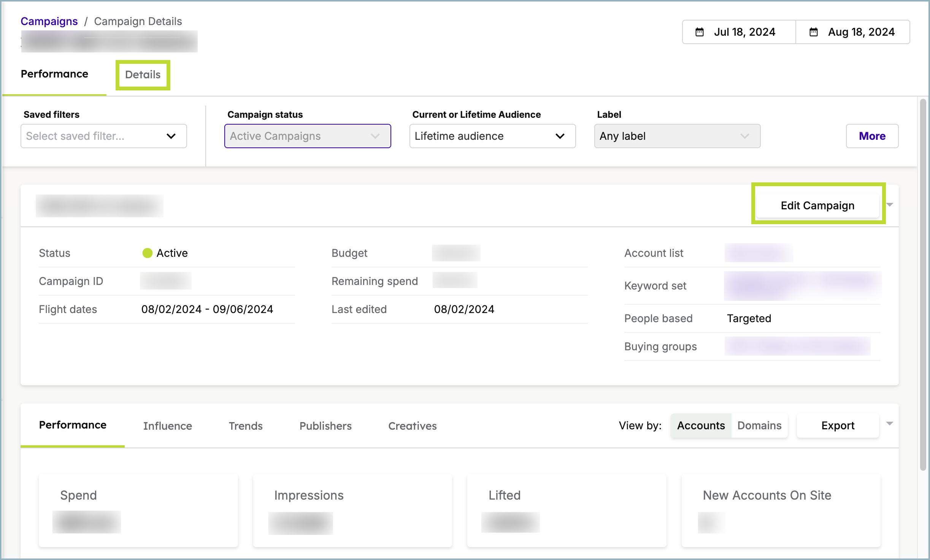The width and height of the screenshot is (930, 560).
Task: Click the calendar icon beside Aug 18, 2024
Action: click(x=813, y=32)
